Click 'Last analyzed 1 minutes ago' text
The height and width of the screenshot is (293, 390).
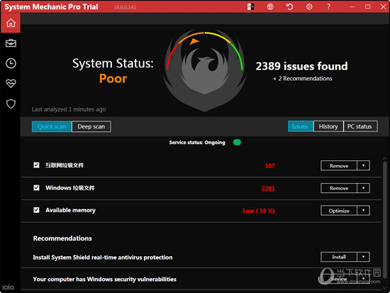(69, 109)
